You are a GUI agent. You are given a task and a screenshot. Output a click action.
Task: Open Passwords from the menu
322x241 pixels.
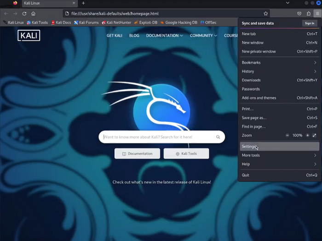280,89
